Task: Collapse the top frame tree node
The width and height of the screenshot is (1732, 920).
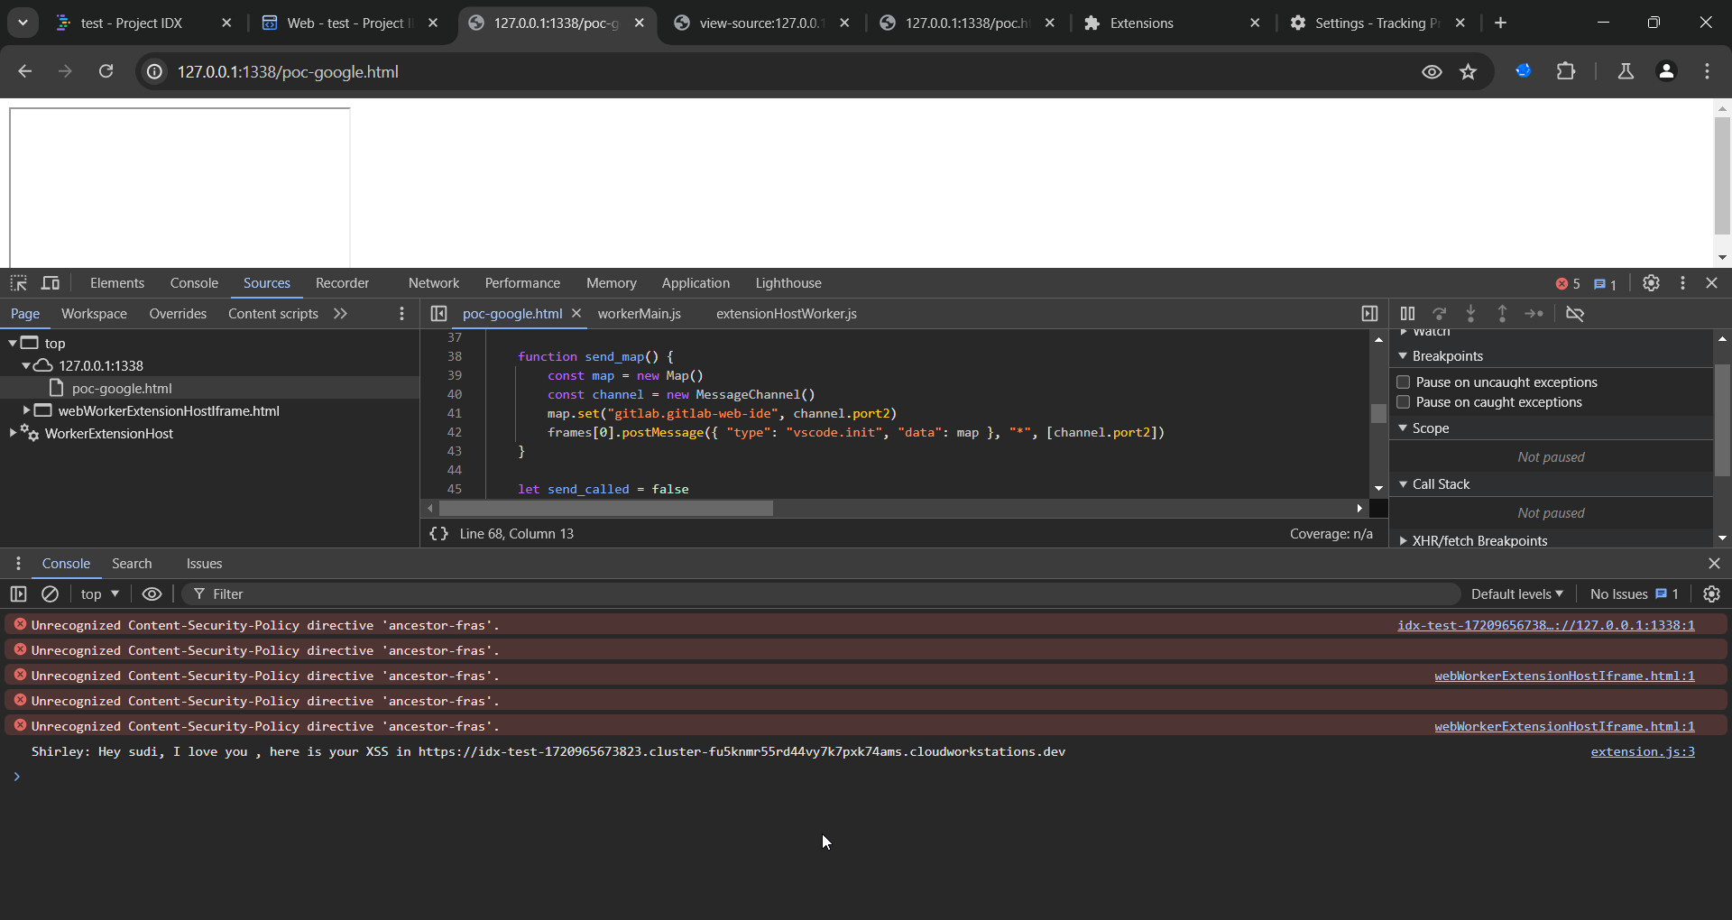Action: (13, 344)
